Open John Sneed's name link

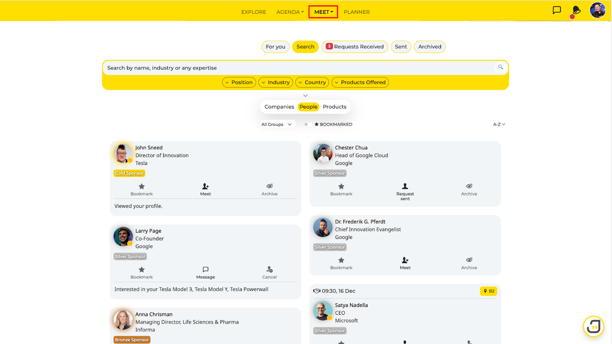149,148
